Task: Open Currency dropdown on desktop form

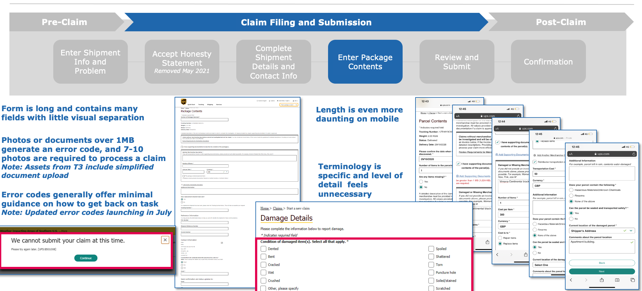Action: [x=218, y=172]
